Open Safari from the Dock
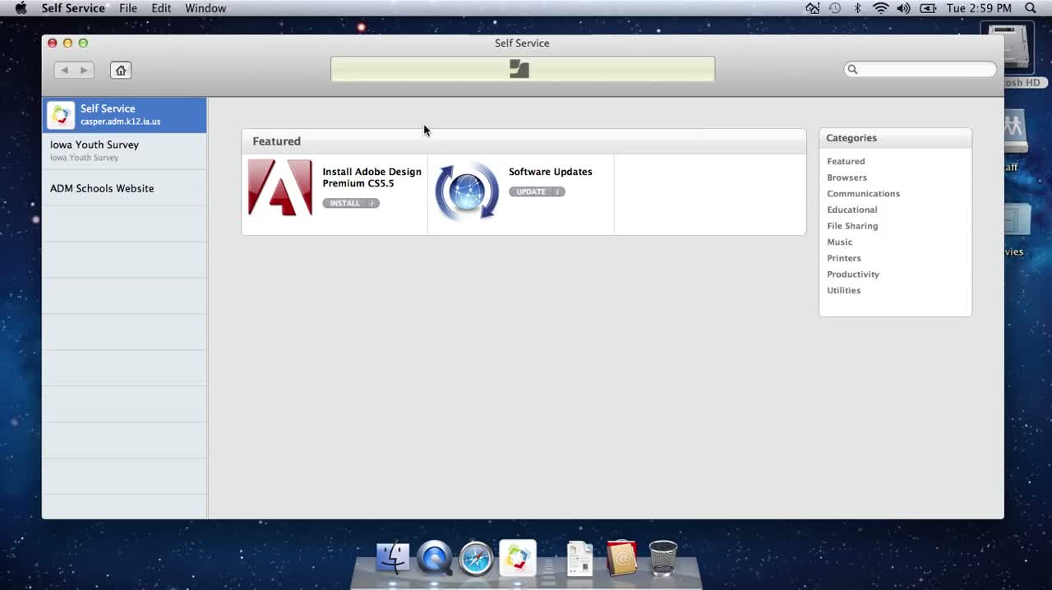The width and height of the screenshot is (1052, 590). pyautogui.click(x=476, y=558)
